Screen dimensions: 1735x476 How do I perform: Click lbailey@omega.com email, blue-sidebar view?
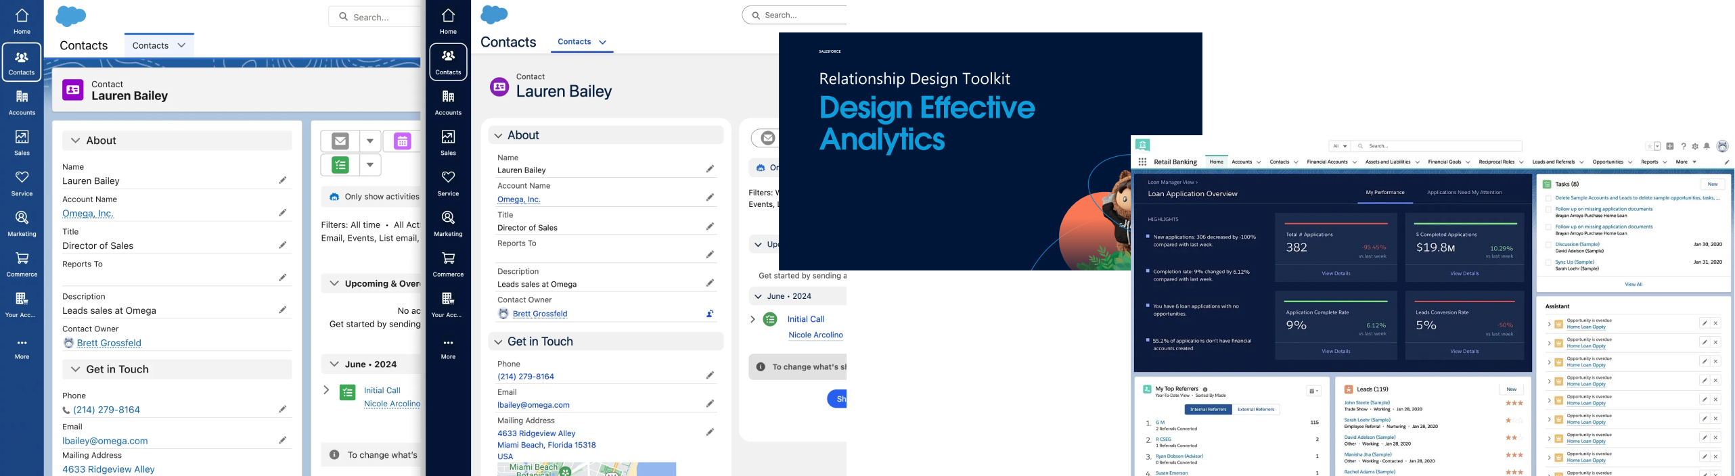click(x=105, y=441)
